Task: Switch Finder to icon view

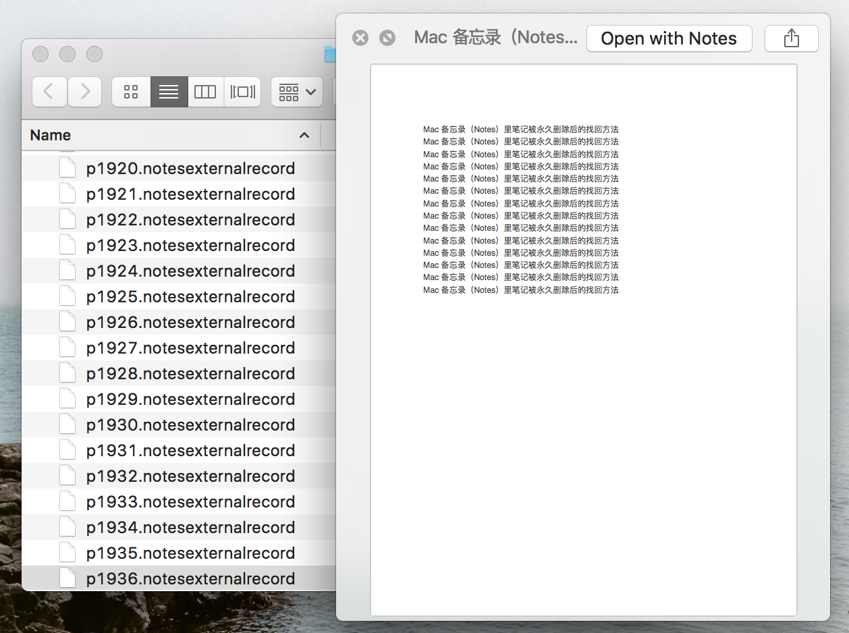Action: click(131, 92)
